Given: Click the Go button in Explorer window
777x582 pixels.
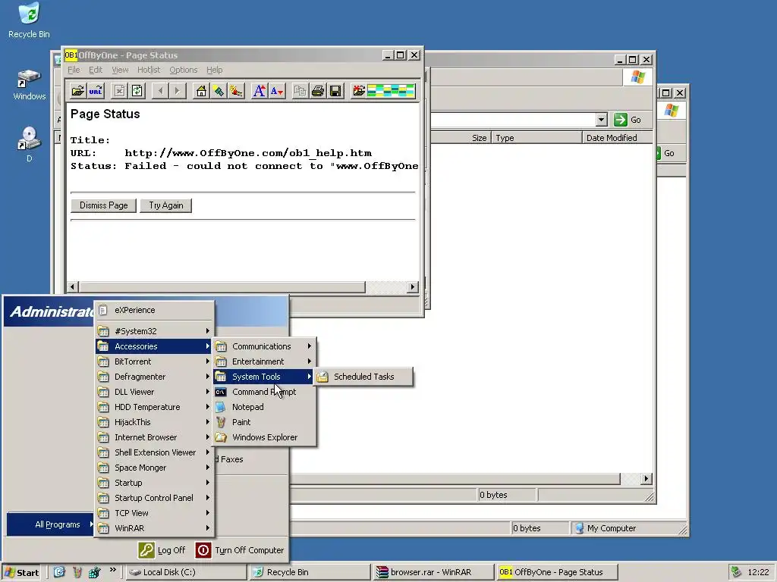Looking at the screenshot, I should coord(628,120).
